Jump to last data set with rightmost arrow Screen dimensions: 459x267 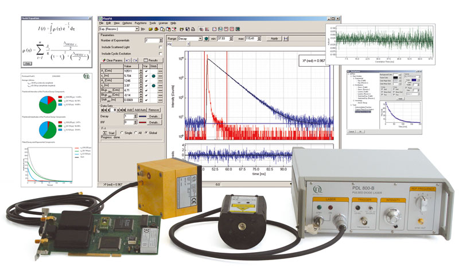pyautogui.click(x=124, y=110)
